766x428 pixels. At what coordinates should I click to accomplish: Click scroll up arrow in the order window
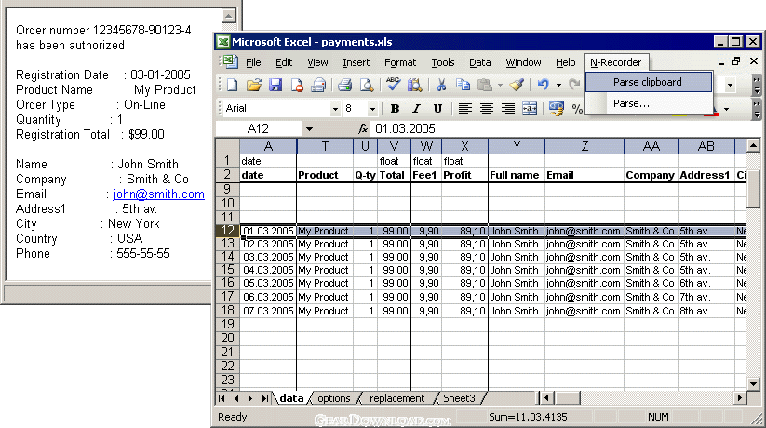229,16
